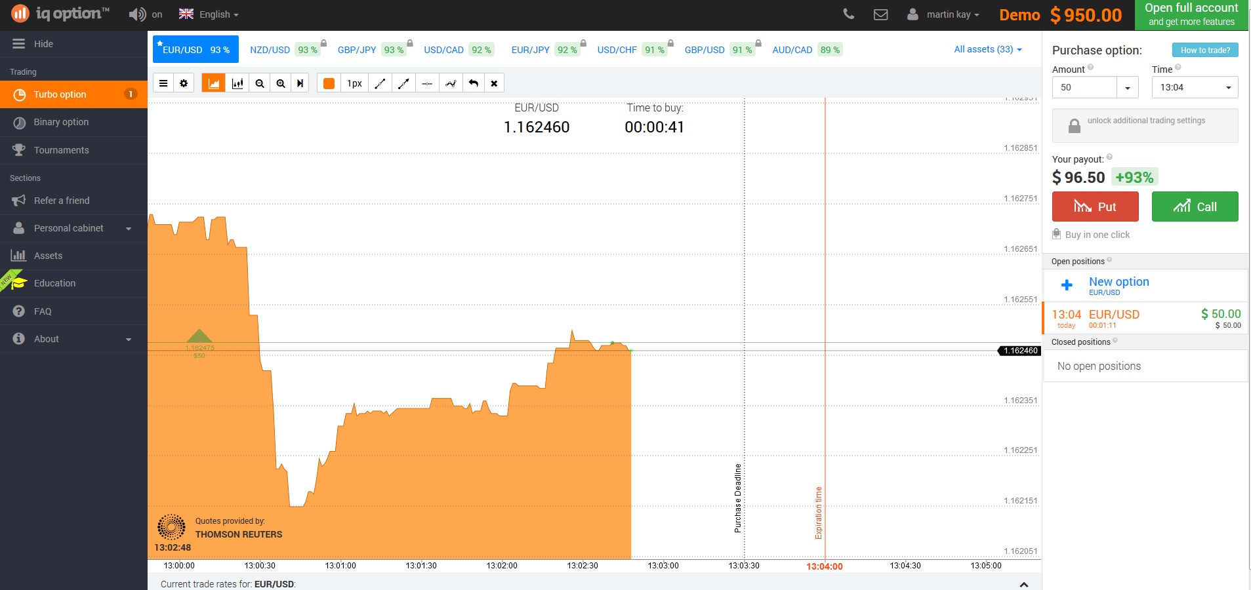Click the Amount help question icon
This screenshot has width=1251, height=590.
(1090, 67)
